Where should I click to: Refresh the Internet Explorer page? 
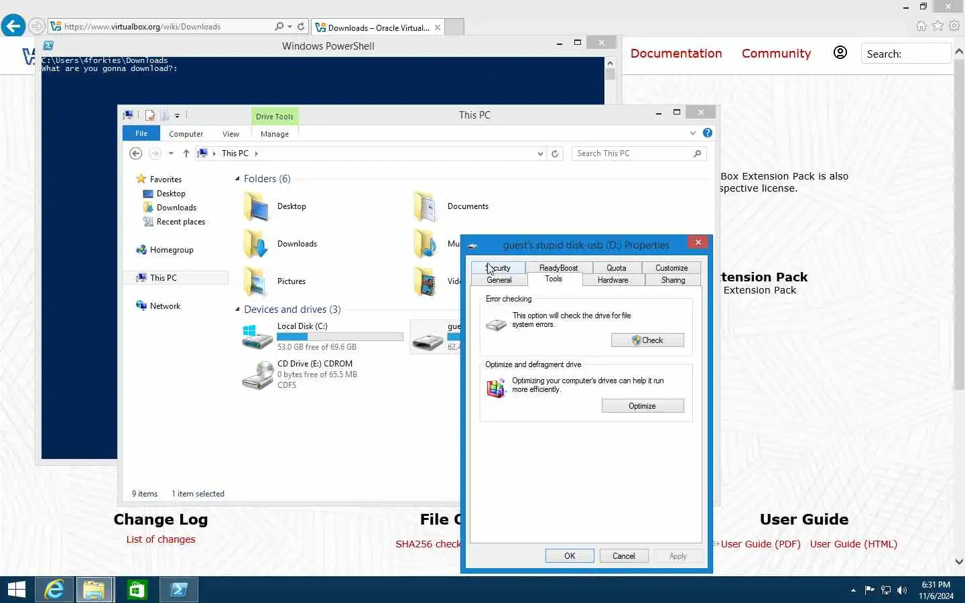point(301,27)
